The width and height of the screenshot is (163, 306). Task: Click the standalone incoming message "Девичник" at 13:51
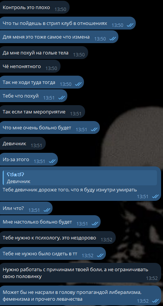click(x=23, y=144)
